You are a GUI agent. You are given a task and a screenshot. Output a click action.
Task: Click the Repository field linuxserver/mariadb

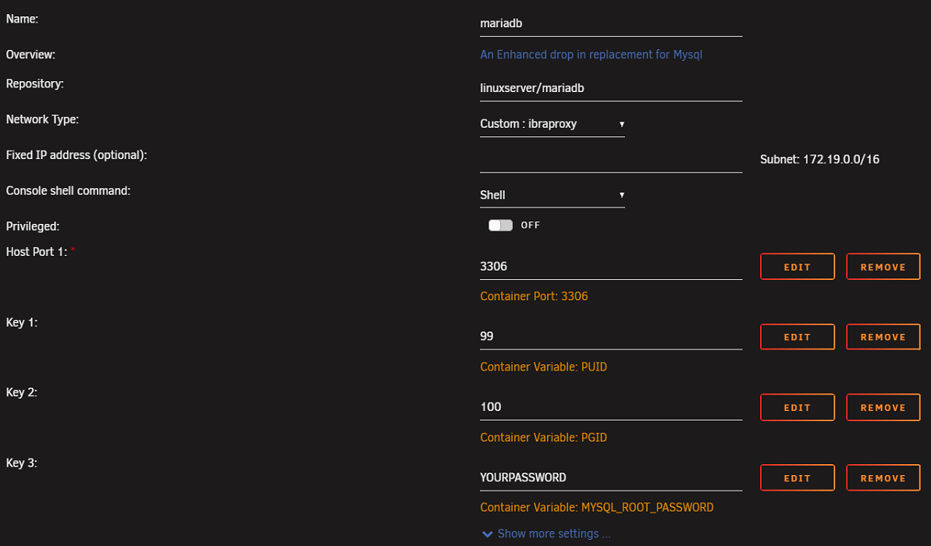(x=611, y=88)
